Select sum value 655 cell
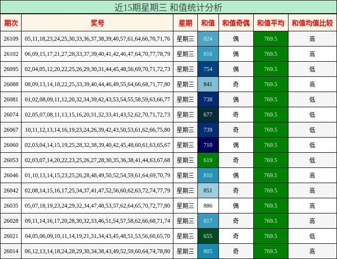 tap(208, 236)
